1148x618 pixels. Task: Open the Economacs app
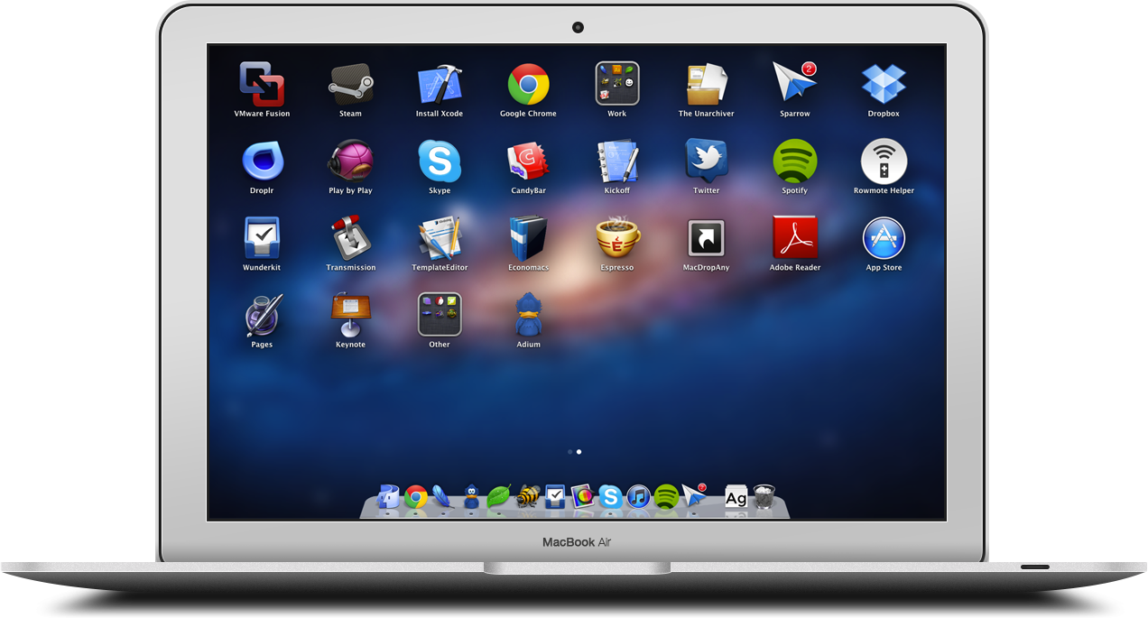pos(528,238)
